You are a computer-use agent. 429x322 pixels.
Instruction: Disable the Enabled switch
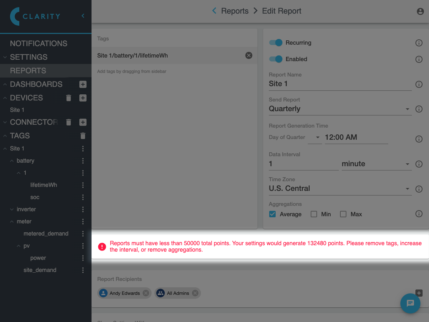[x=276, y=59]
